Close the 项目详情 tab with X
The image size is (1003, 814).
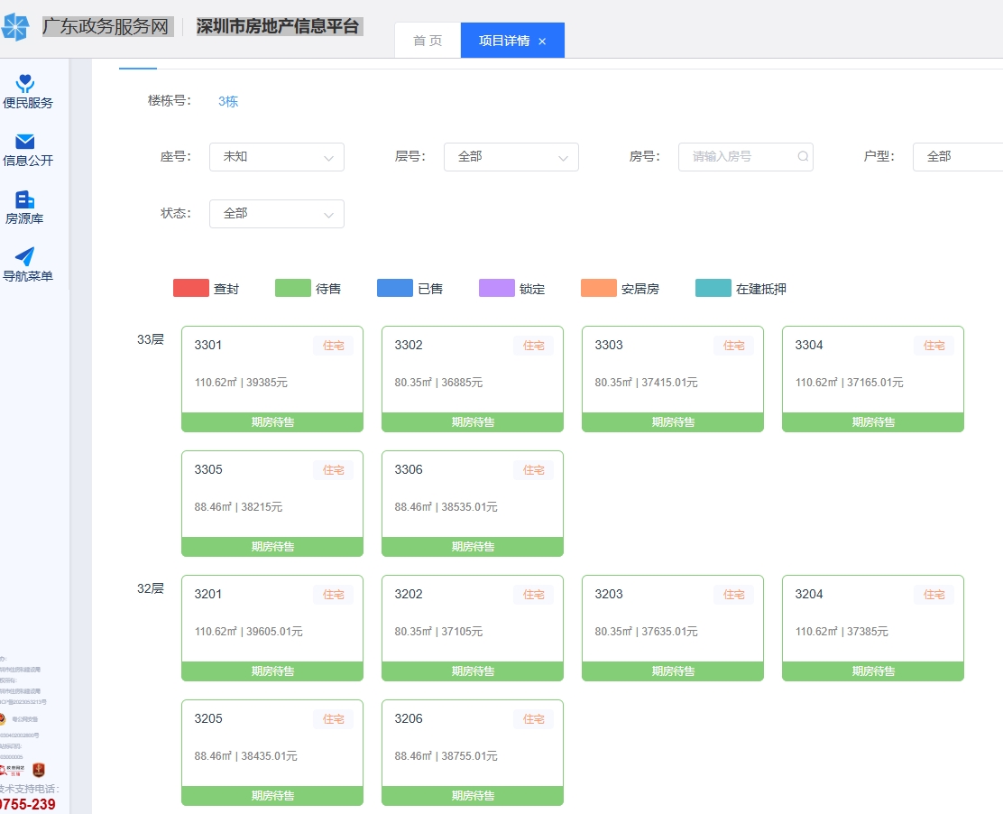tap(542, 42)
